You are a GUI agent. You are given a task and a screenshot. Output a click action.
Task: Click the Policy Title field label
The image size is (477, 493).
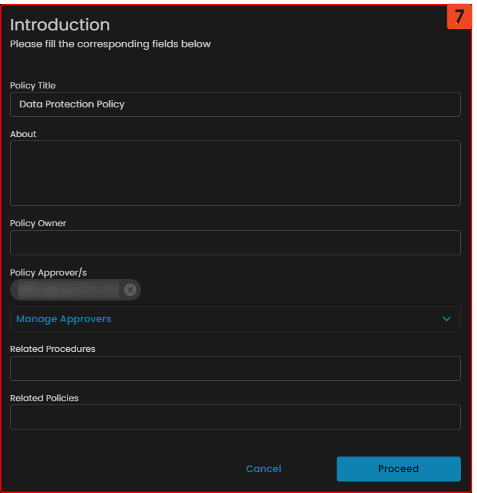click(x=33, y=86)
